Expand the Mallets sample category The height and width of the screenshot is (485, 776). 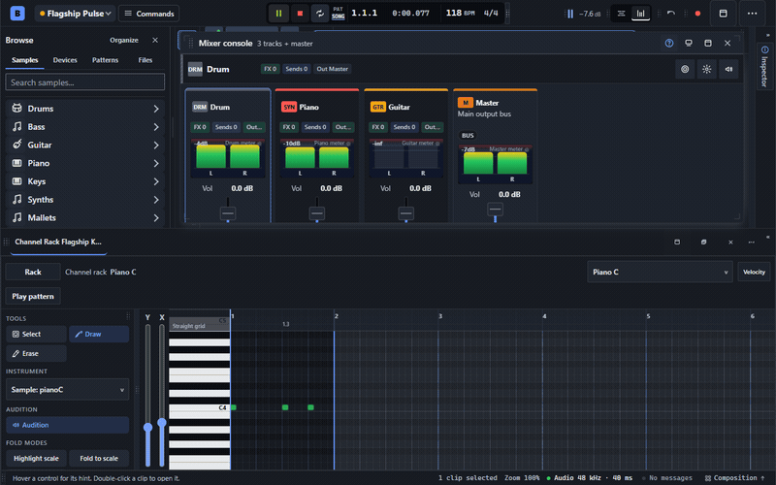pos(84,217)
